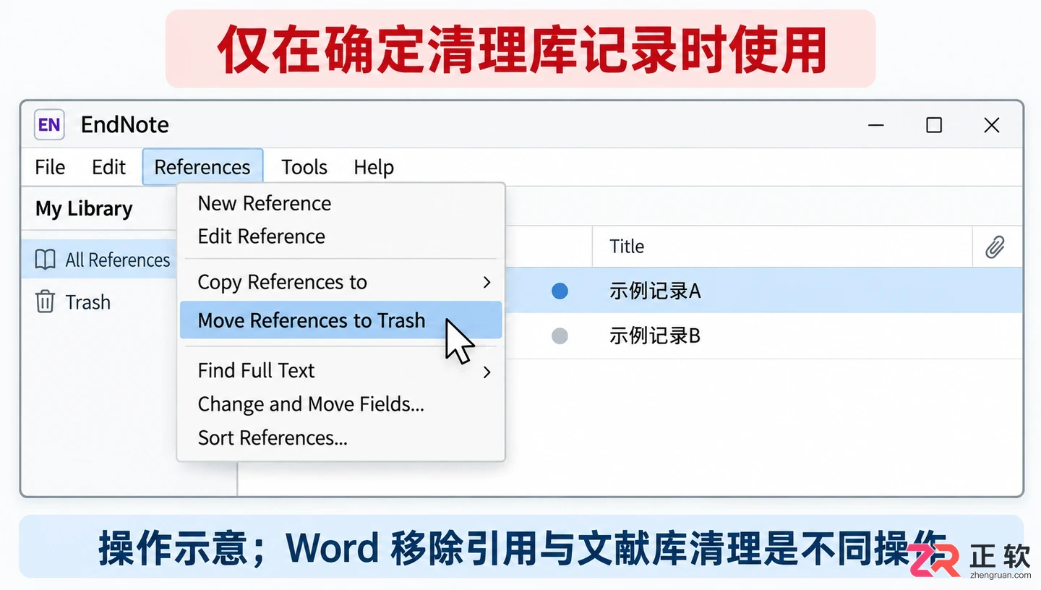Choose New Reference from the menu
The width and height of the screenshot is (1041, 590).
[x=265, y=203]
